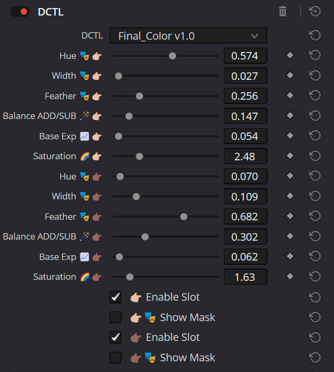Reset the 1.63 Saturation value
The height and width of the screenshot is (372, 334).
pos(315,277)
